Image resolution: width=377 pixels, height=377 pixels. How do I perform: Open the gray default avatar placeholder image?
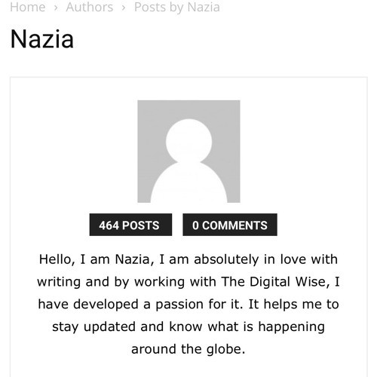point(188,152)
